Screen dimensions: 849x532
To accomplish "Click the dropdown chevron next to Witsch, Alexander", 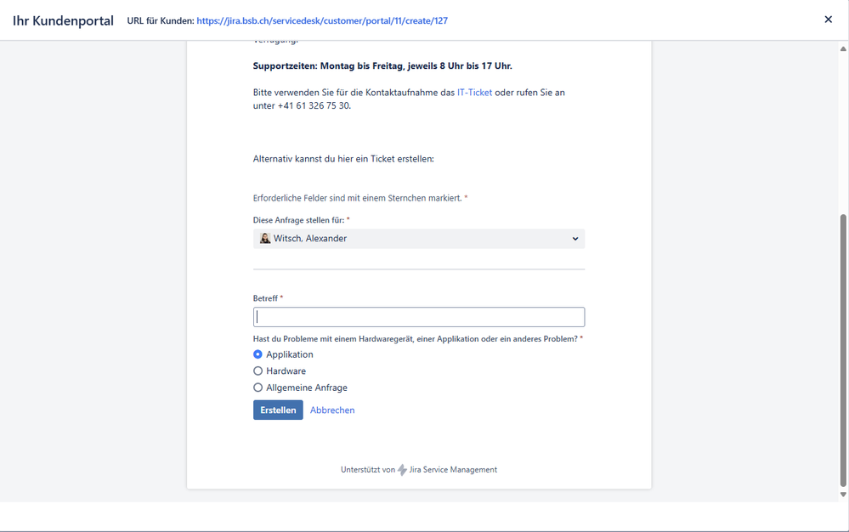I will click(x=575, y=239).
